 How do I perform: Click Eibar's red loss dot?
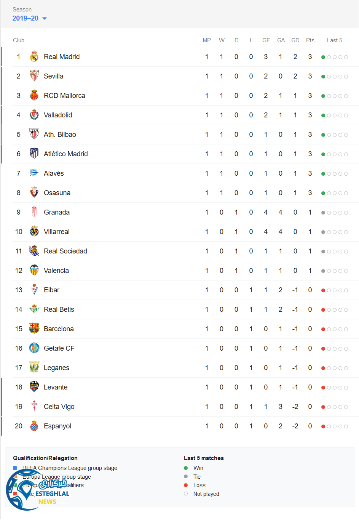click(323, 290)
